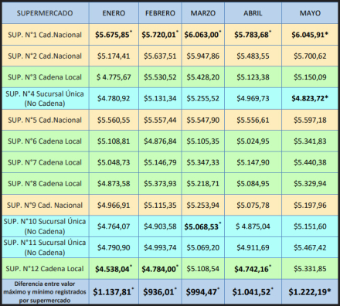Click the row label SUP. N°5 Cad.Nacional
The width and height of the screenshot is (340, 306).
45,120
